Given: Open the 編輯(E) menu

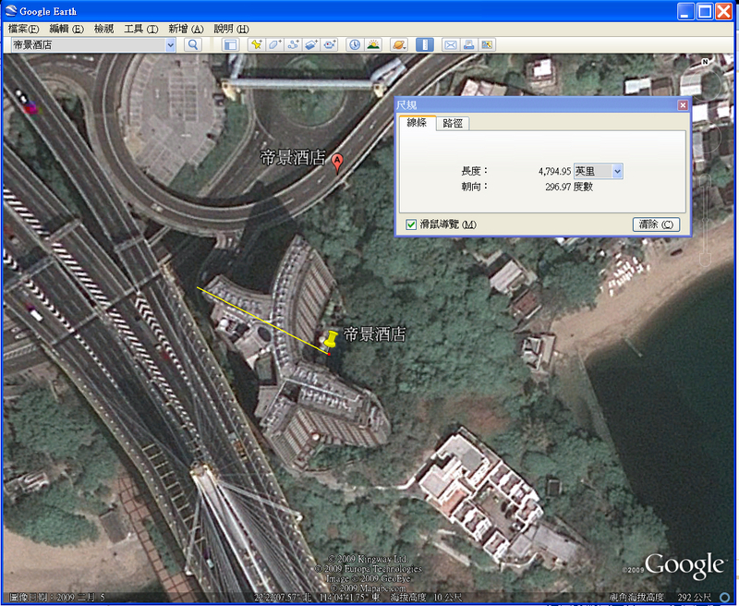Looking at the screenshot, I should point(67,30).
